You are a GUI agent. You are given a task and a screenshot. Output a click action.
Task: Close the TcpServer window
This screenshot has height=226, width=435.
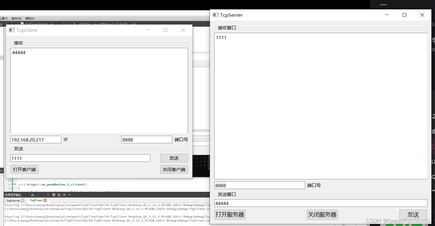pyautogui.click(x=422, y=15)
